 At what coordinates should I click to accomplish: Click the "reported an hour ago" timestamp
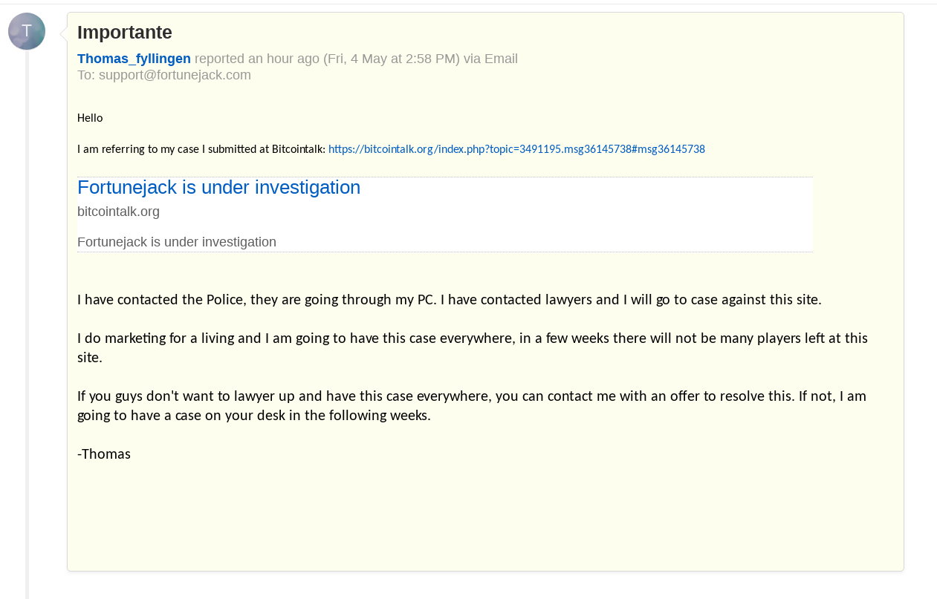[x=257, y=59]
